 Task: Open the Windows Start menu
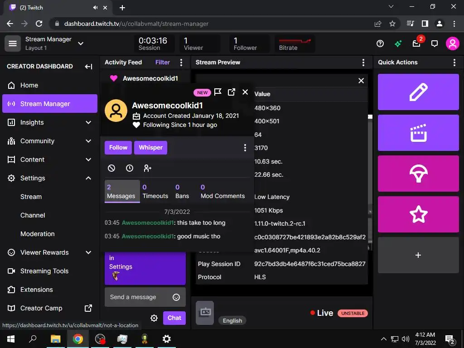coord(11,339)
